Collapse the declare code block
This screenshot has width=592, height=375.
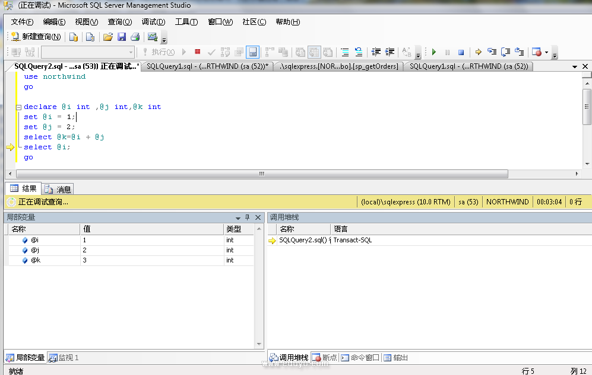pos(18,107)
